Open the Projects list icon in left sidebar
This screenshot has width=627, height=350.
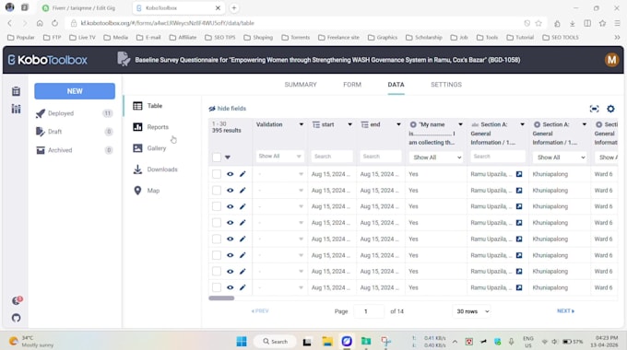coord(16,91)
